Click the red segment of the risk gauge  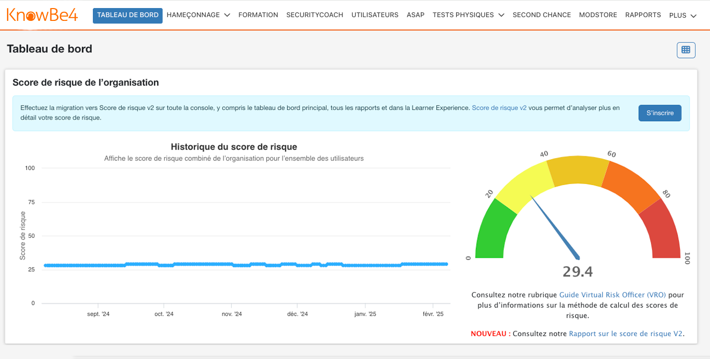click(662, 230)
